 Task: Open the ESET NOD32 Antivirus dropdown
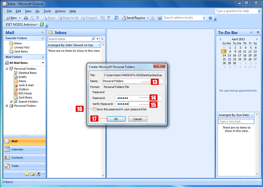[22, 25]
